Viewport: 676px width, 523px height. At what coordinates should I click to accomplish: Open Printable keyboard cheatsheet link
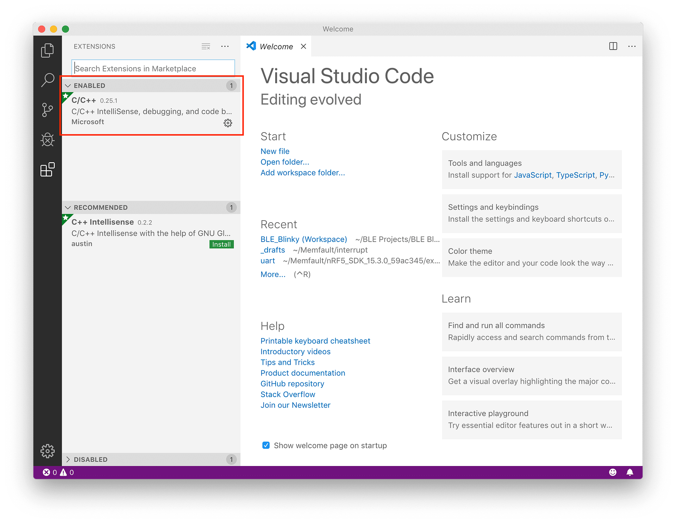point(315,341)
